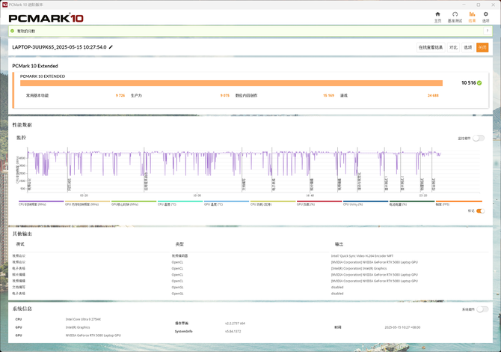Click the 有效的分数 valid score banner text

tap(26, 31)
